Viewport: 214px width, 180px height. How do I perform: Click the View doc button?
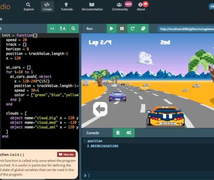66,154
